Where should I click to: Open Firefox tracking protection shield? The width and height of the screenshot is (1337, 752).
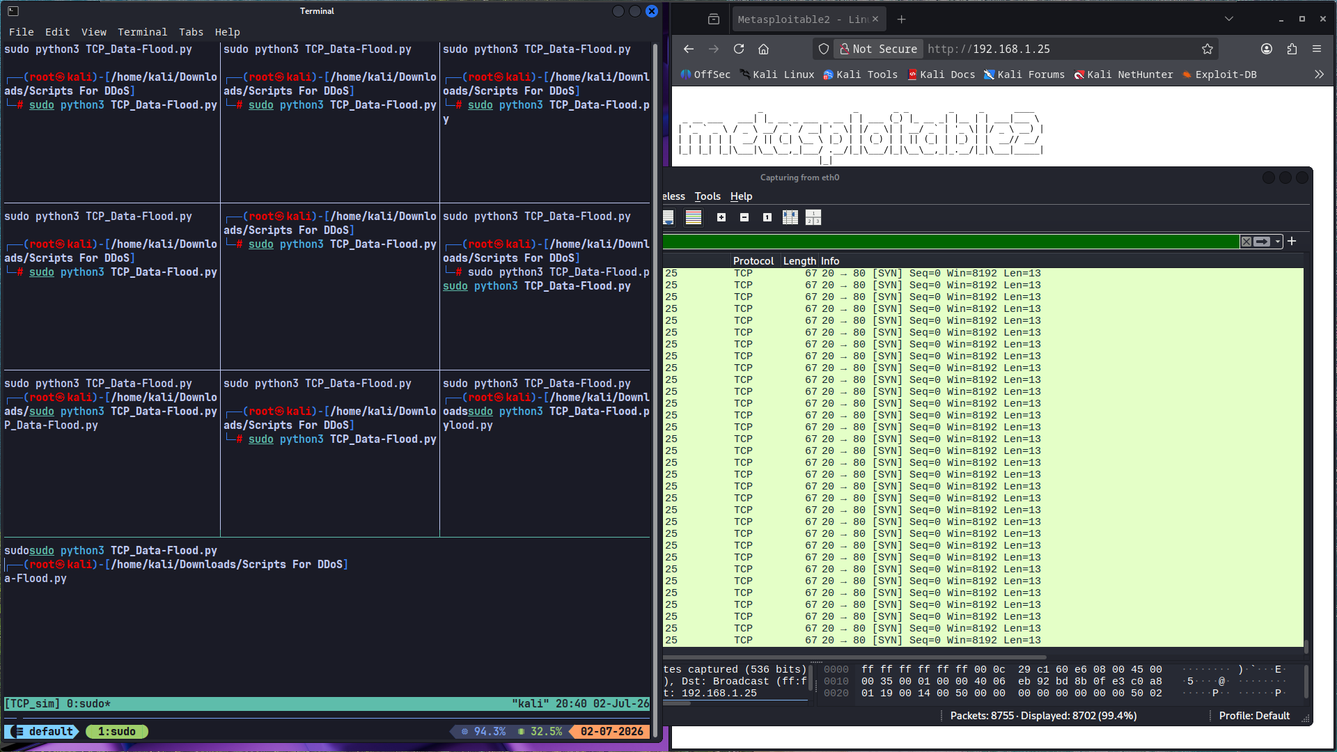pos(824,49)
